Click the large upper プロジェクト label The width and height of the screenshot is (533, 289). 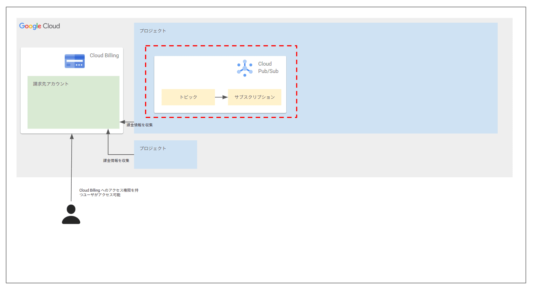(153, 31)
